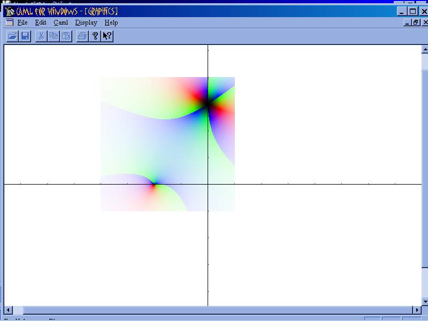The width and height of the screenshot is (428, 321).
Task: Restore the inner Graphics document window
Action: click(x=416, y=22)
